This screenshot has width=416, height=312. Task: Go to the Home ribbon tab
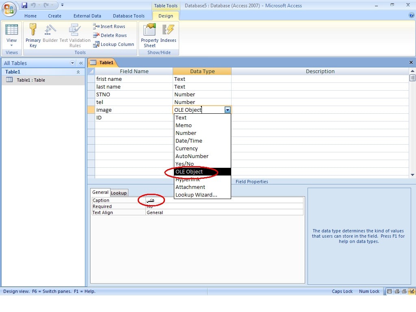tap(30, 16)
